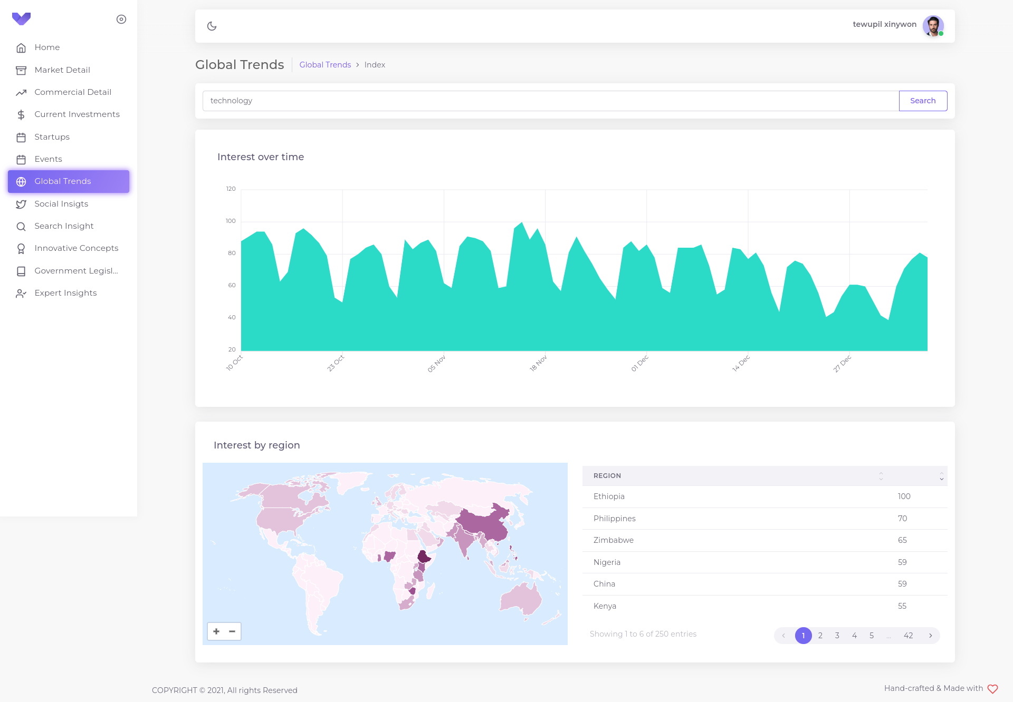Select the Kenya table row
Screen dimensions: 1013x702
click(x=764, y=606)
